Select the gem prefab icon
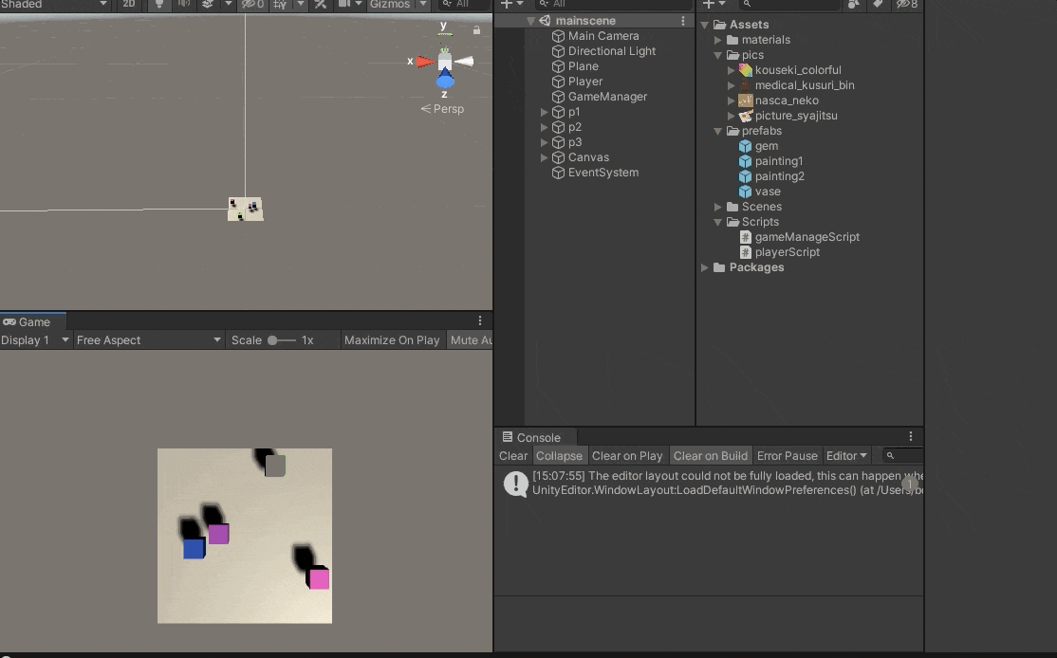Viewport: 1057px width, 658px height. [x=745, y=146]
